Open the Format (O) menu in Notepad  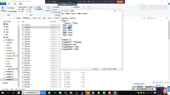tap(74, 13)
